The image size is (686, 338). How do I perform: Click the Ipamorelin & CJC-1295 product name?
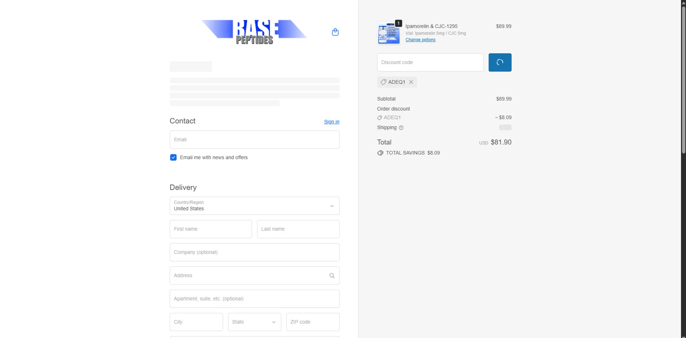(431, 26)
